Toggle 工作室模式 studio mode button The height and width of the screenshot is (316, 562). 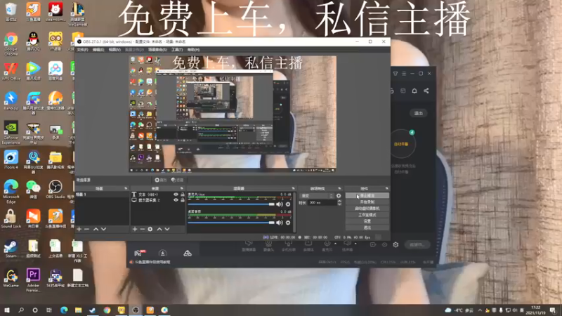coord(367,215)
